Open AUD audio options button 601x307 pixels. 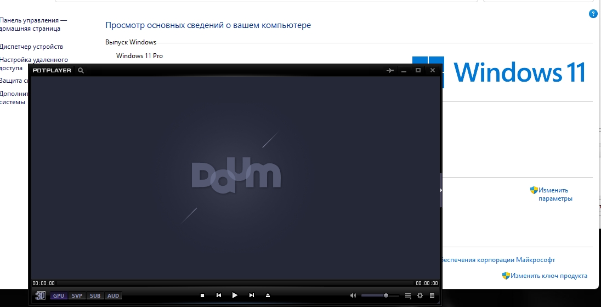pyautogui.click(x=113, y=295)
